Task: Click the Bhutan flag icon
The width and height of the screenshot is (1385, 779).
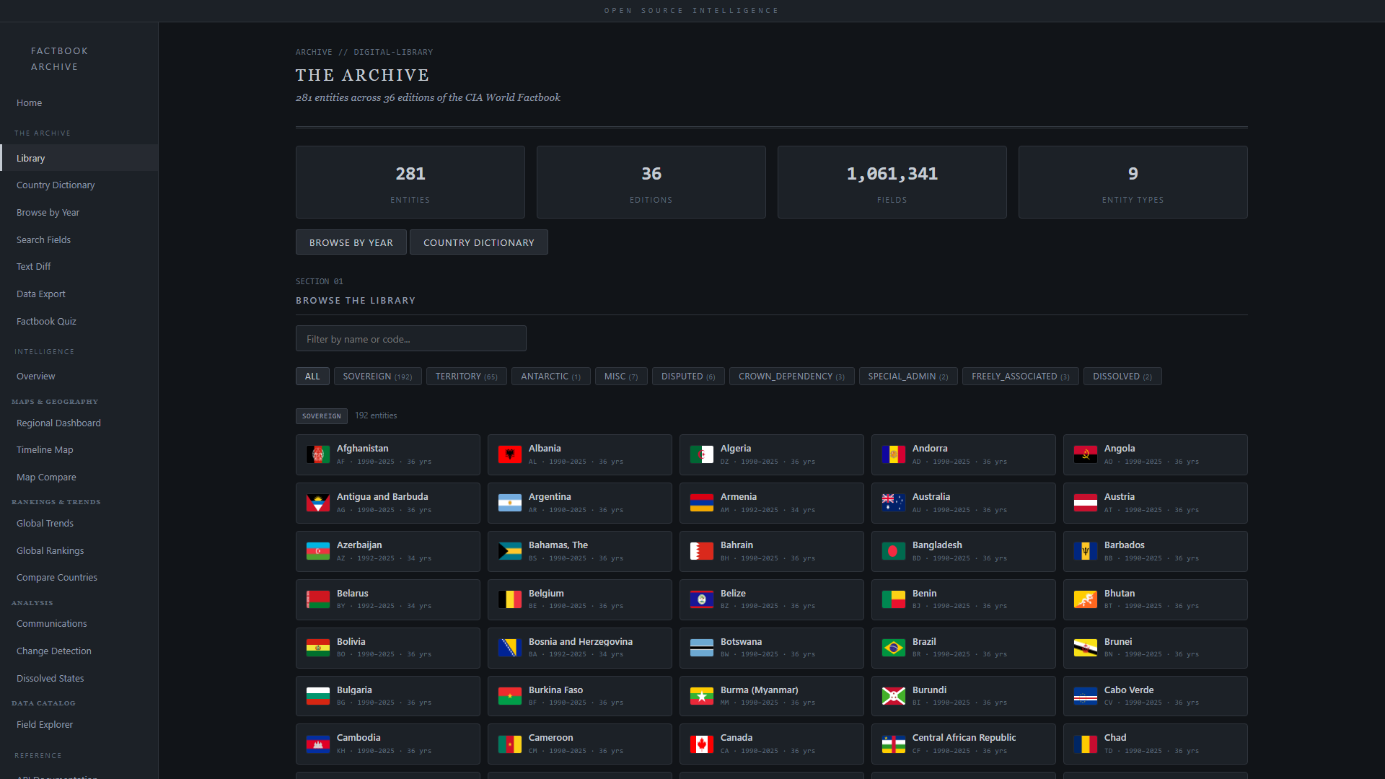Action: 1085,599
